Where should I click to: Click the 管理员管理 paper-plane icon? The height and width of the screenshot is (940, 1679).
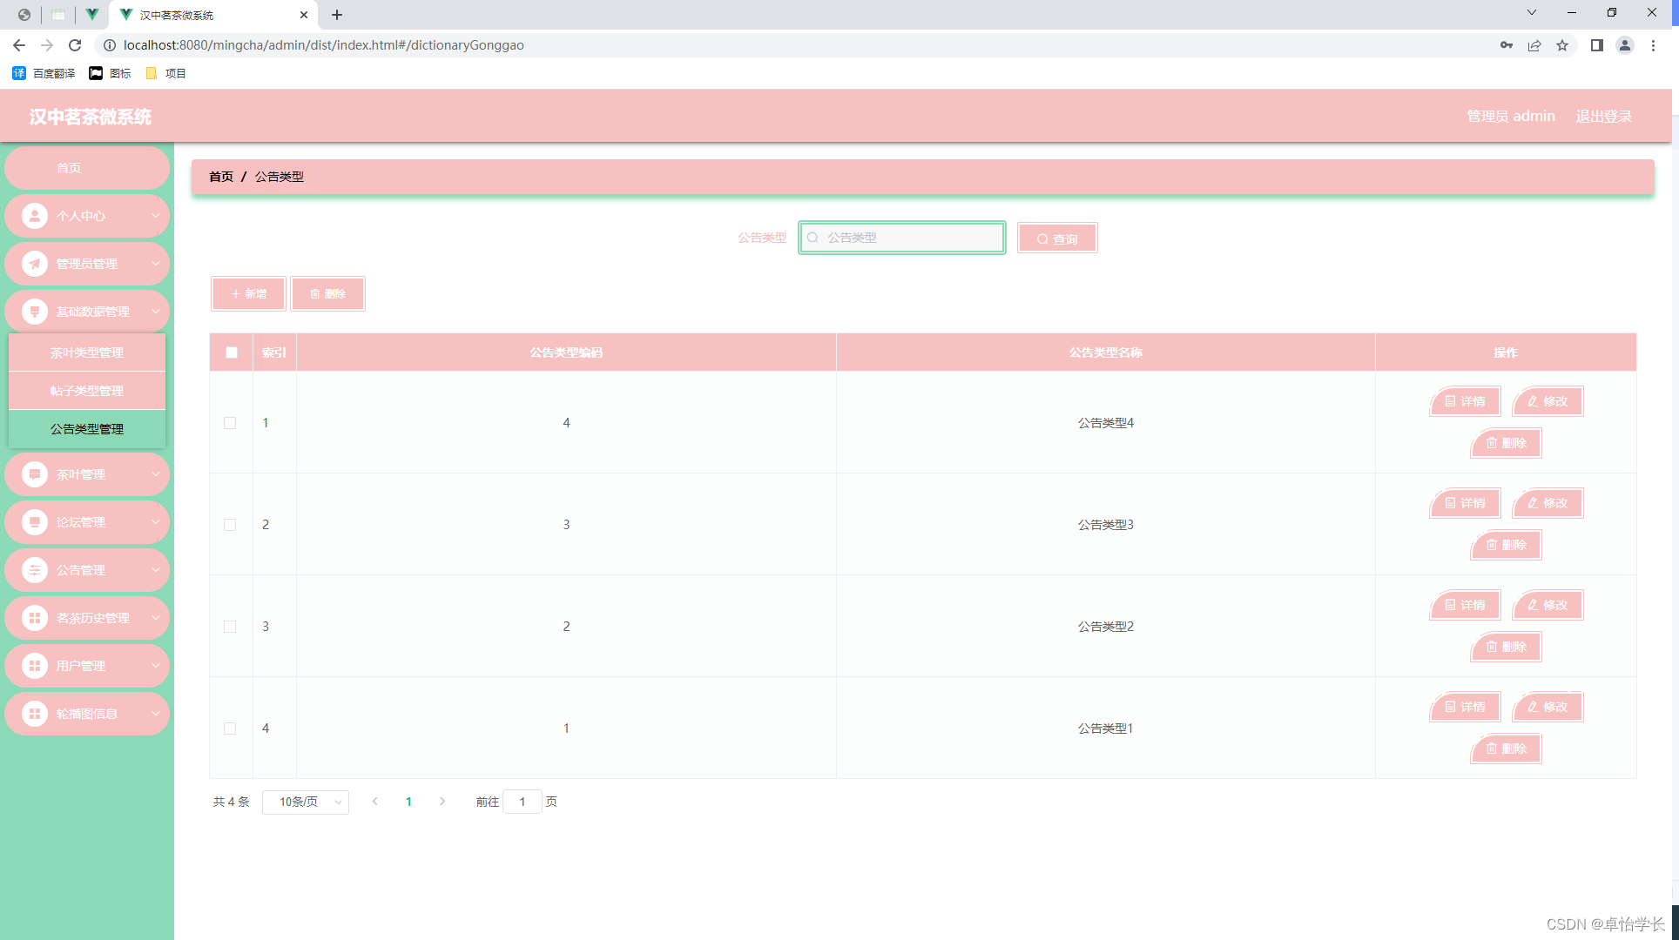click(x=35, y=264)
